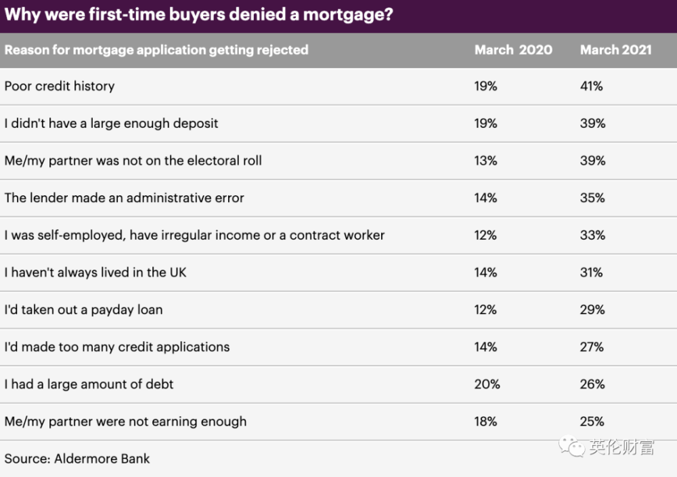Click the electoral roll reason row label
This screenshot has width=677, height=477.
point(133,161)
